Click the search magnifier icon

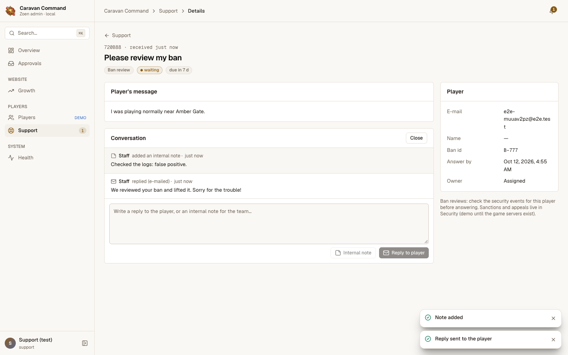(x=12, y=33)
